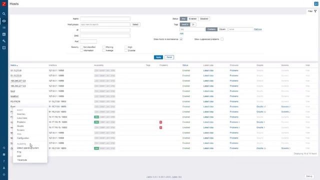The width and height of the screenshot is (320, 180).
Task: Select the Or tags mode
Action: (193, 24)
